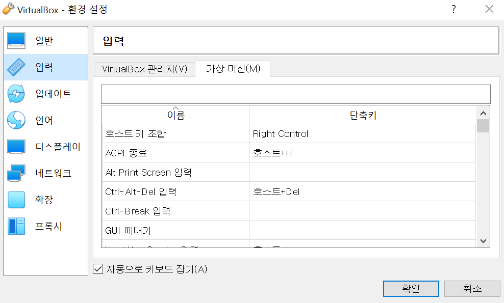Click the vertical scrollbar thumb
This screenshot has width=504, height=303.
483,126
